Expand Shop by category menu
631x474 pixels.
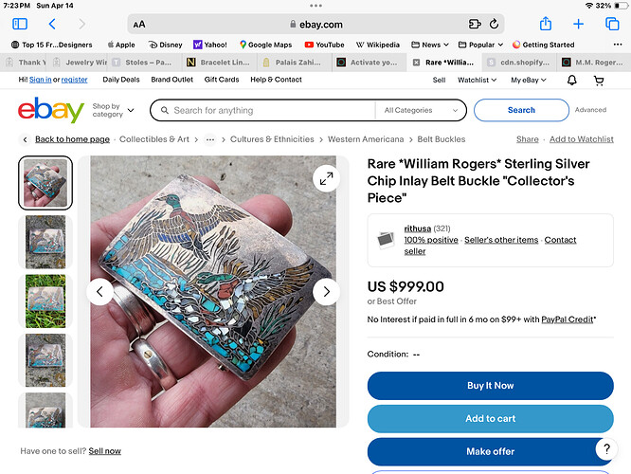coord(113,110)
